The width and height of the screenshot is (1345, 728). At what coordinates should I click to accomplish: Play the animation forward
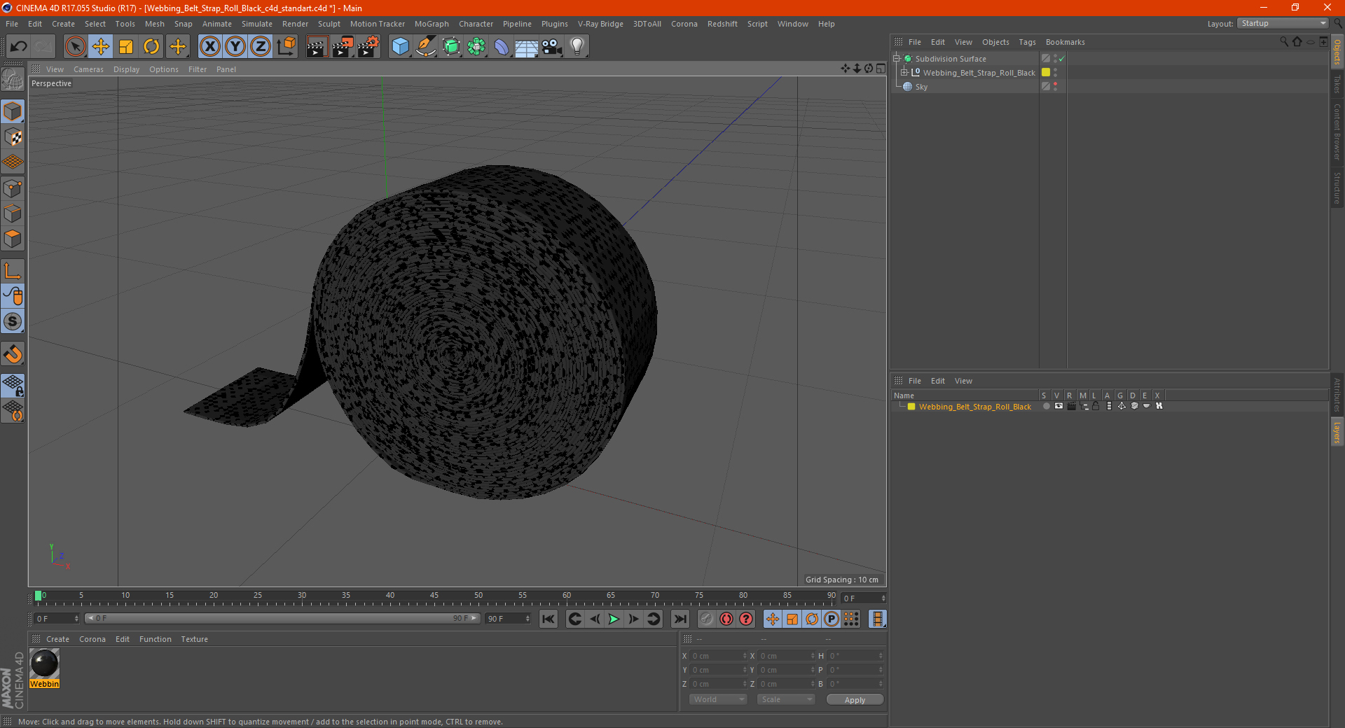tap(614, 619)
